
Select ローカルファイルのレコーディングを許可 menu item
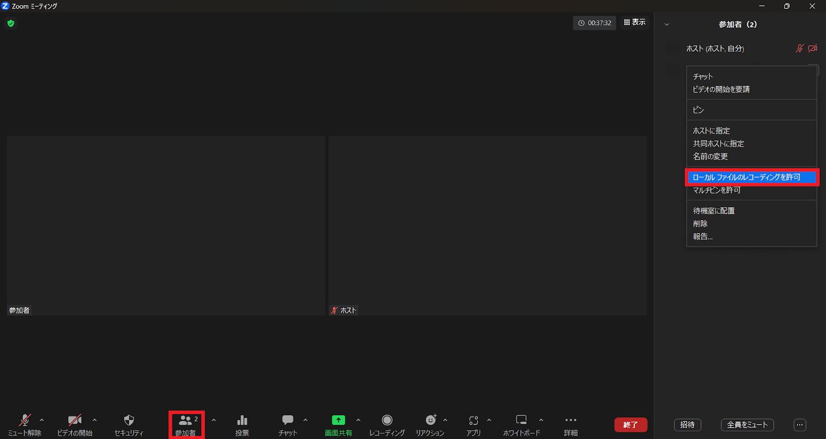[751, 177]
